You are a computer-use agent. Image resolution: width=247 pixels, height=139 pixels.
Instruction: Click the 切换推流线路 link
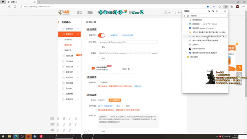tap(128, 35)
